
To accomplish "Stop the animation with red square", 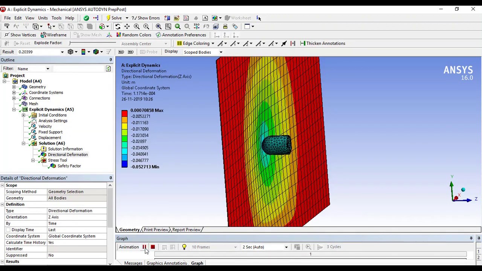I will pyautogui.click(x=153, y=247).
